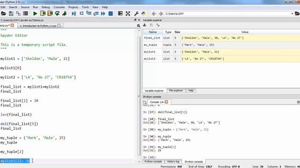Open the Help menu
The width and height of the screenshot is (300, 168).
(105, 7)
